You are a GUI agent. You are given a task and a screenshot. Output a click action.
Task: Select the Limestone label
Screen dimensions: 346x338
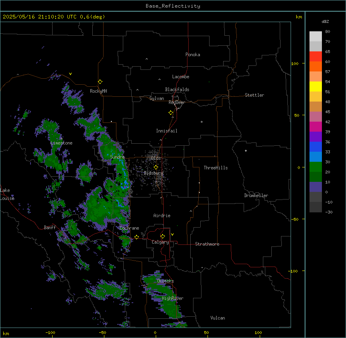tap(61, 143)
